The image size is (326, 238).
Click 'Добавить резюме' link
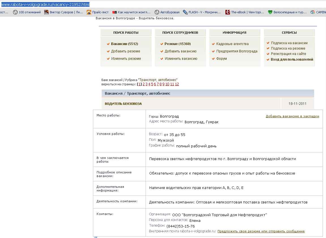(125, 51)
